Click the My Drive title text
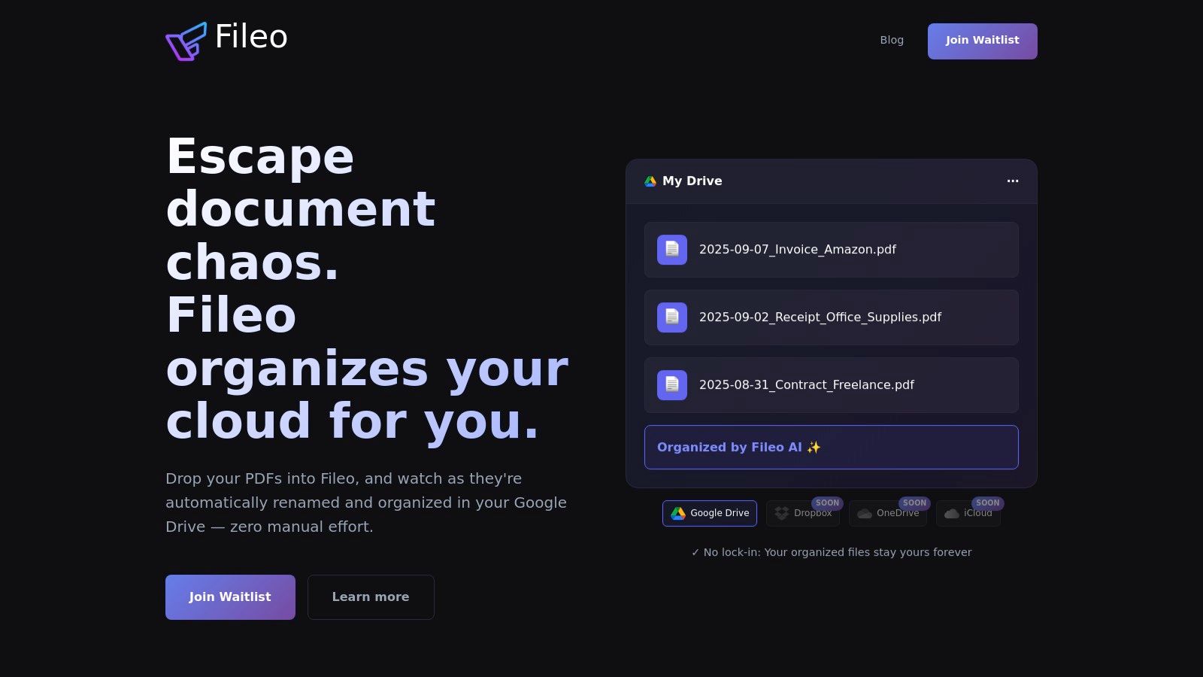 [x=692, y=181]
